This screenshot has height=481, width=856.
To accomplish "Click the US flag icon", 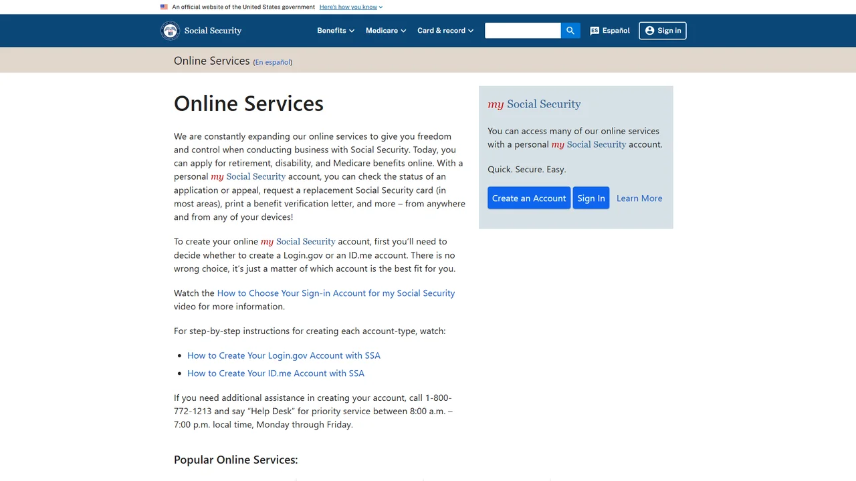I will click(164, 7).
